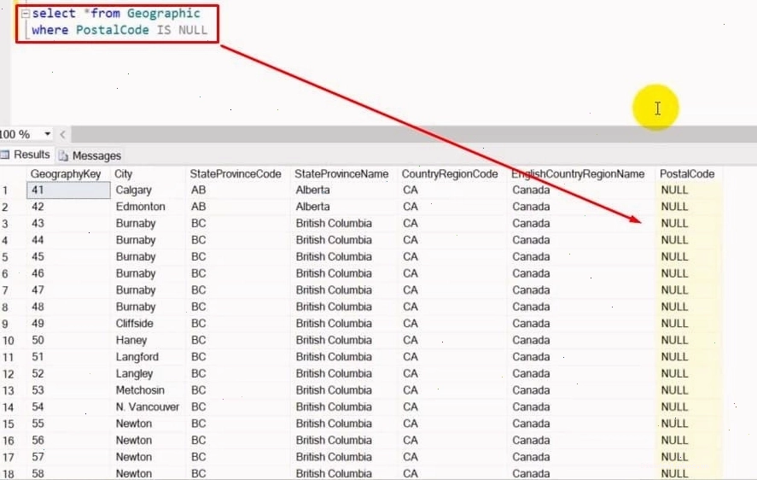
Task: Click the Messages tab page icon
Action: click(x=63, y=156)
